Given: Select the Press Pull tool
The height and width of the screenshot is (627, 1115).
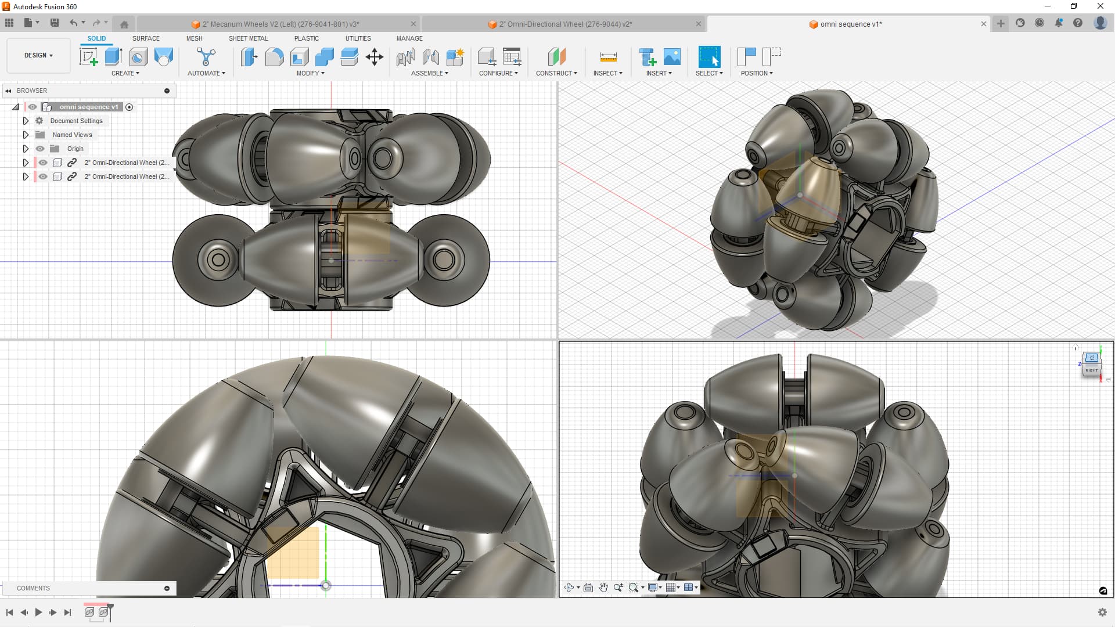Looking at the screenshot, I should (249, 57).
